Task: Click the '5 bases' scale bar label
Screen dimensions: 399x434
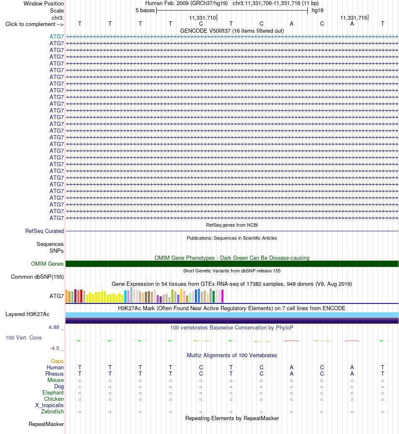Action: point(145,10)
